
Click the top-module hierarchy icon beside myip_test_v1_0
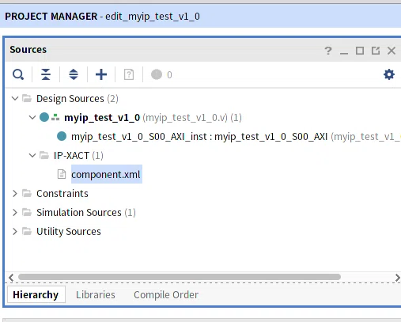55,117
